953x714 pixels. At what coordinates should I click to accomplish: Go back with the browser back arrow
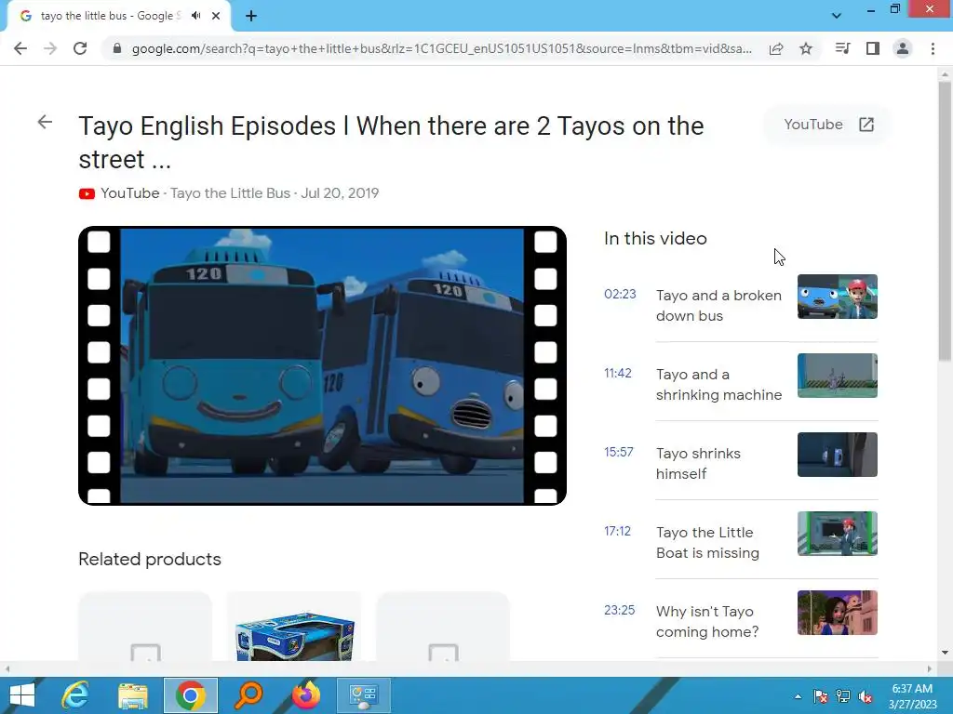[20, 48]
